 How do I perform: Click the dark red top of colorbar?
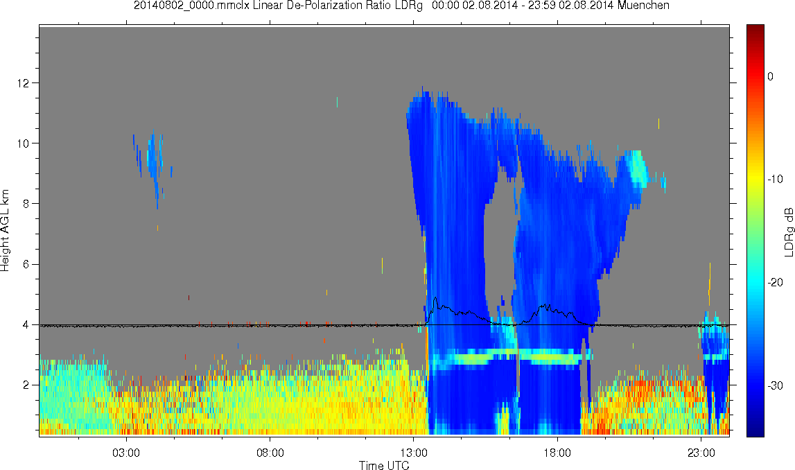coord(755,31)
